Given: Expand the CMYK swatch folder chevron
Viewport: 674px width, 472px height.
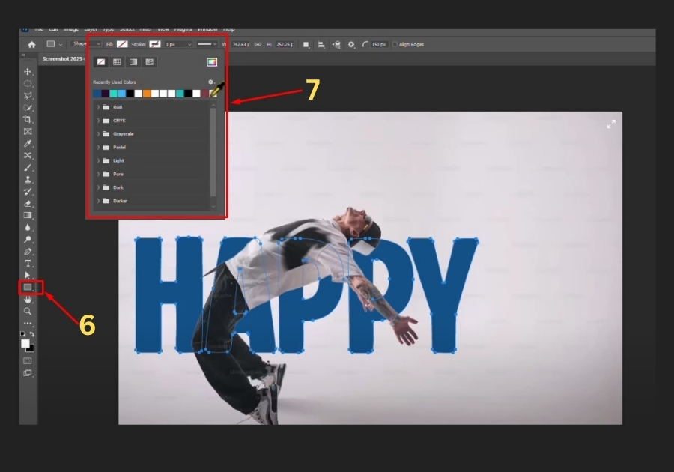Looking at the screenshot, I should (x=98, y=121).
